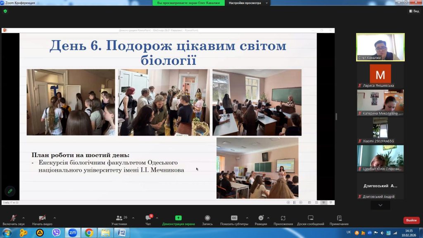Image resolution: width=423 pixels, height=238 pixels.
Task: Start recording with the Запись icon
Action: click(207, 219)
